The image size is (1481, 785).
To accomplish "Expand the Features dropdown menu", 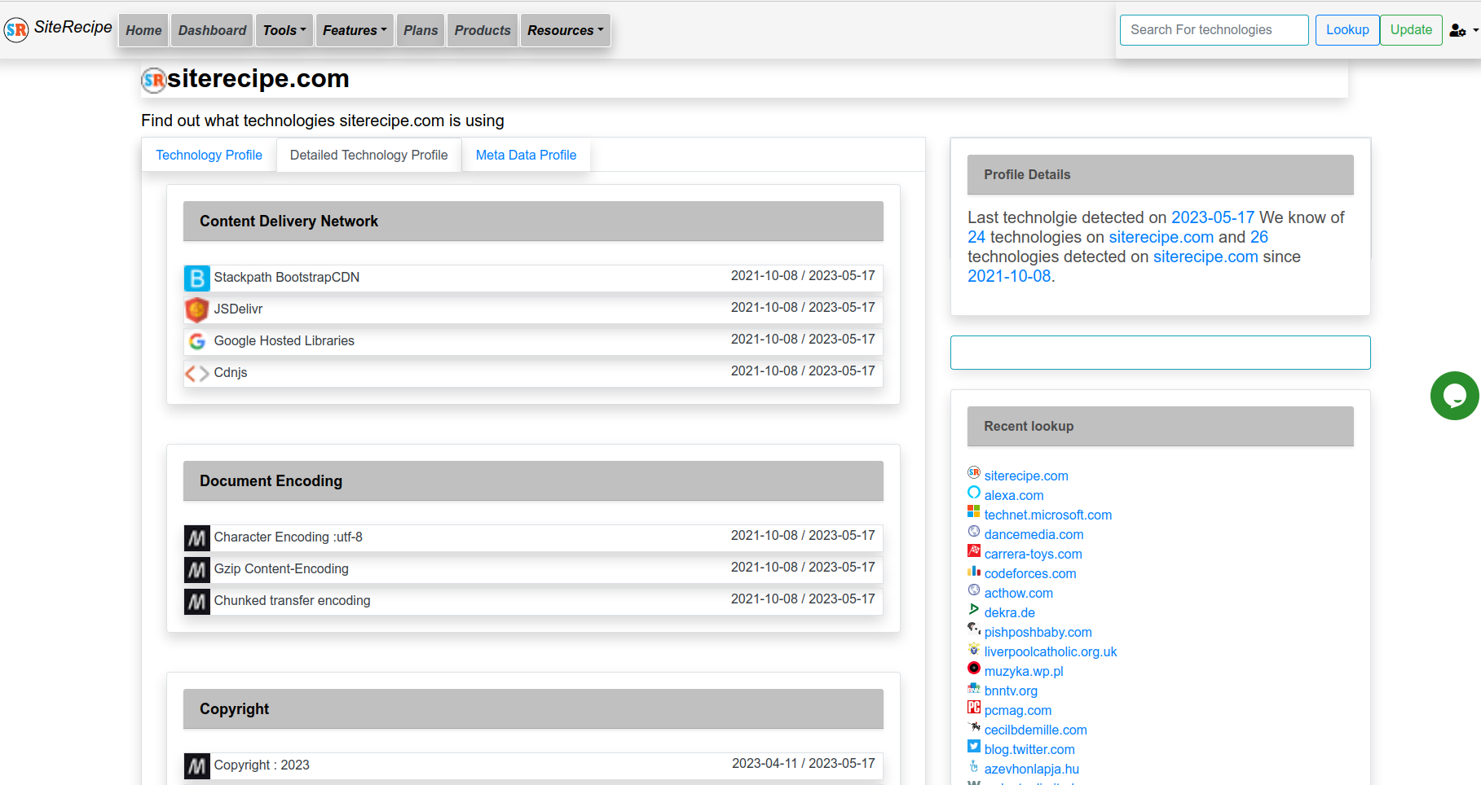I will tap(355, 30).
